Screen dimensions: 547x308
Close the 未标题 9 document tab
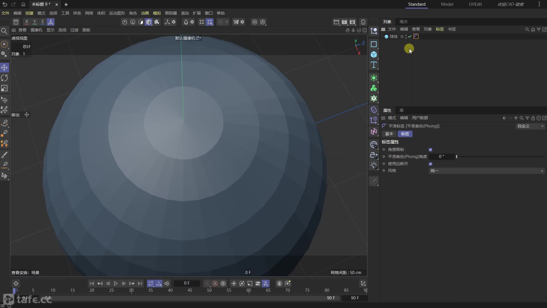pyautogui.click(x=57, y=4)
